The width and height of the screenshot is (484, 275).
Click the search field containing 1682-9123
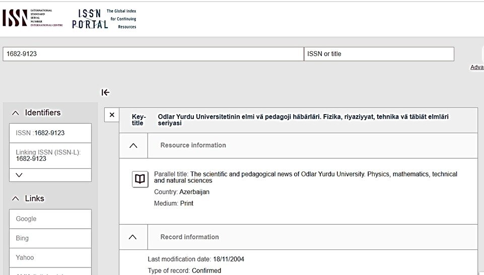coord(153,54)
